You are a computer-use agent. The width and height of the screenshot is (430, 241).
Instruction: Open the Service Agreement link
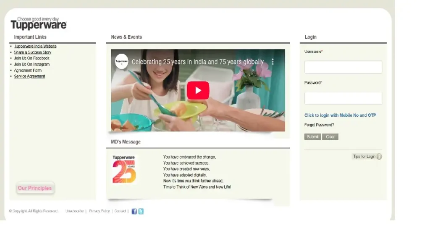[29, 76]
